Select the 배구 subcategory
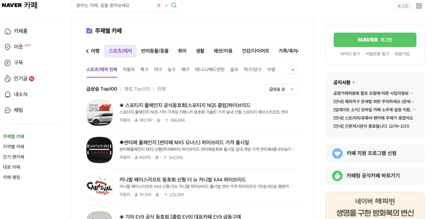Viewport: 427px width, 219px height. tap(185, 70)
